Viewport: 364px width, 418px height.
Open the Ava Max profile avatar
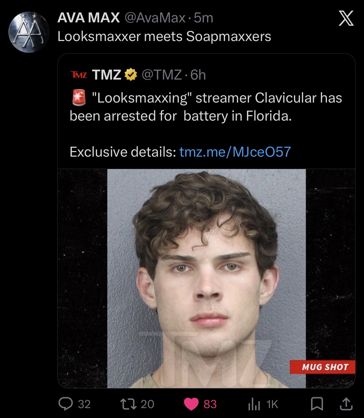[x=29, y=32]
